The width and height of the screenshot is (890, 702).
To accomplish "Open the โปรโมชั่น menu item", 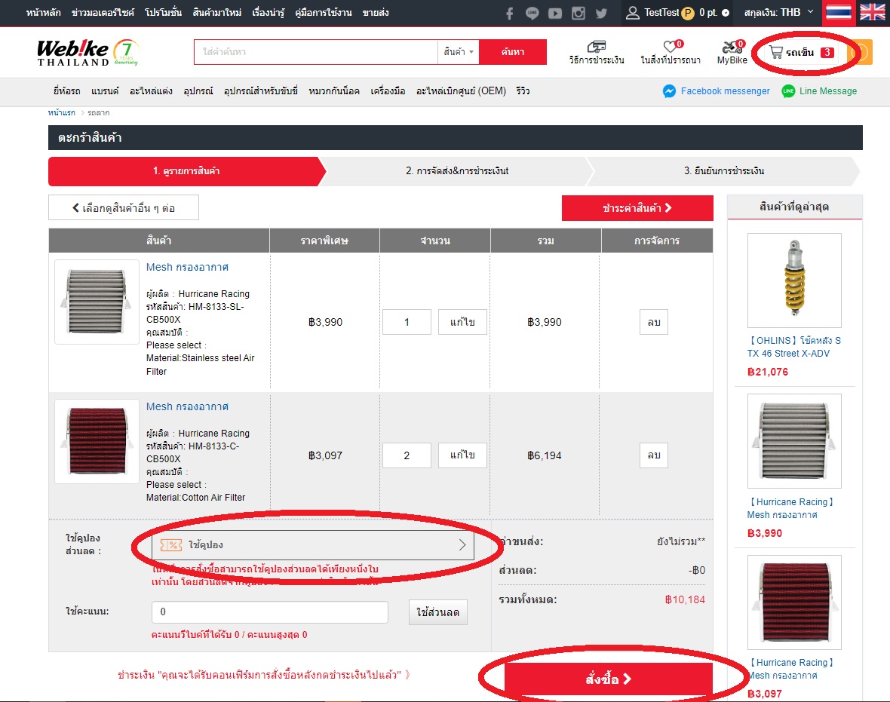I will pyautogui.click(x=164, y=13).
